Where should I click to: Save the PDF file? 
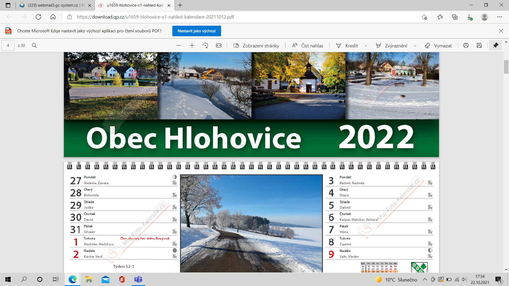pyautogui.click(x=479, y=46)
